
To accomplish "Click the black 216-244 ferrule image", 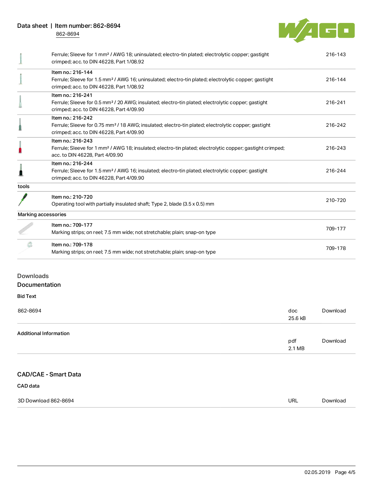I will click(x=21, y=170).
